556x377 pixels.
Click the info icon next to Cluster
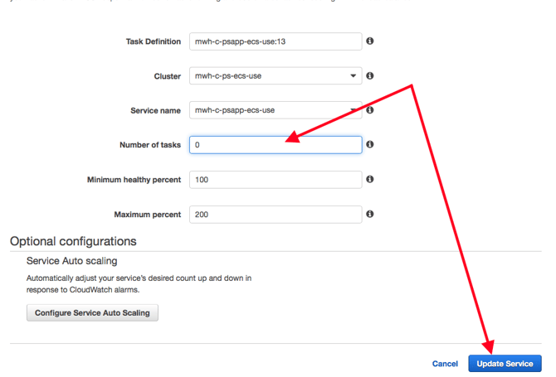370,75
